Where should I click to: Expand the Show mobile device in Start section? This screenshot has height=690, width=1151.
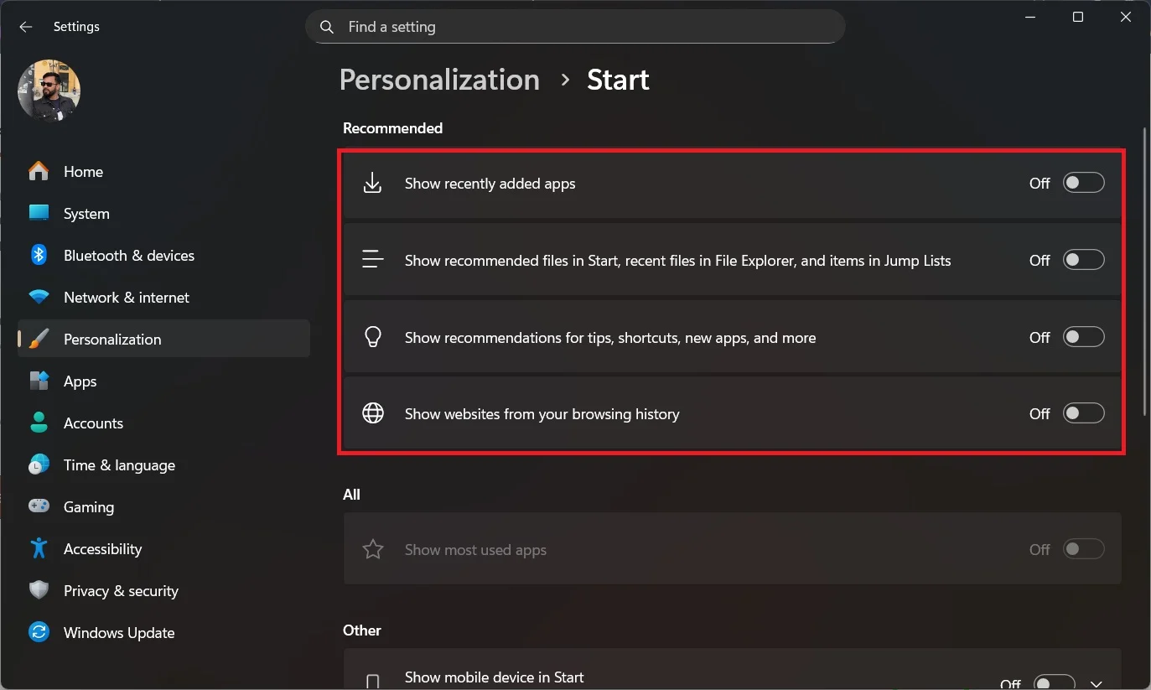1096,682
